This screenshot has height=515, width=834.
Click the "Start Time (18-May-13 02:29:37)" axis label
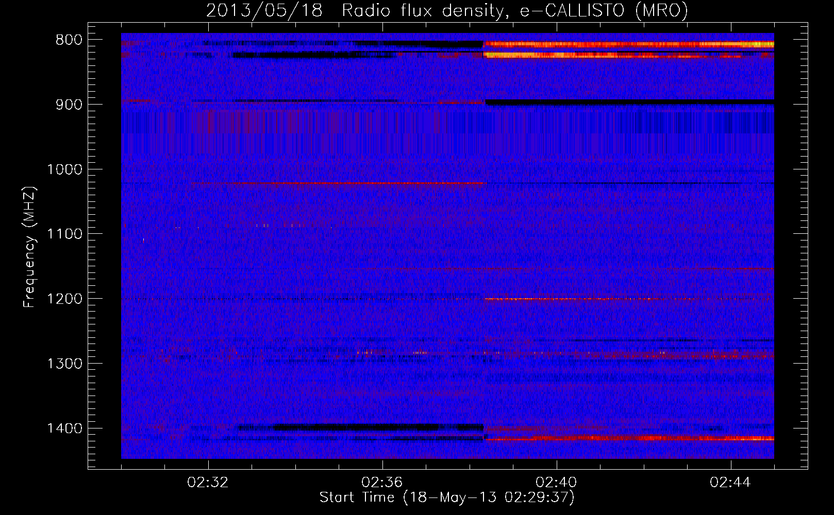447,497
